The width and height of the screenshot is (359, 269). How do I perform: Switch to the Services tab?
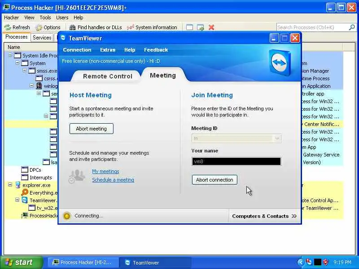pyautogui.click(x=42, y=38)
